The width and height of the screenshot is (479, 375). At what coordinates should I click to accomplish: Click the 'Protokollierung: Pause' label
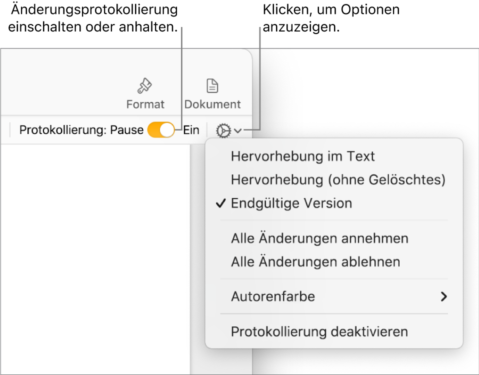click(x=81, y=131)
